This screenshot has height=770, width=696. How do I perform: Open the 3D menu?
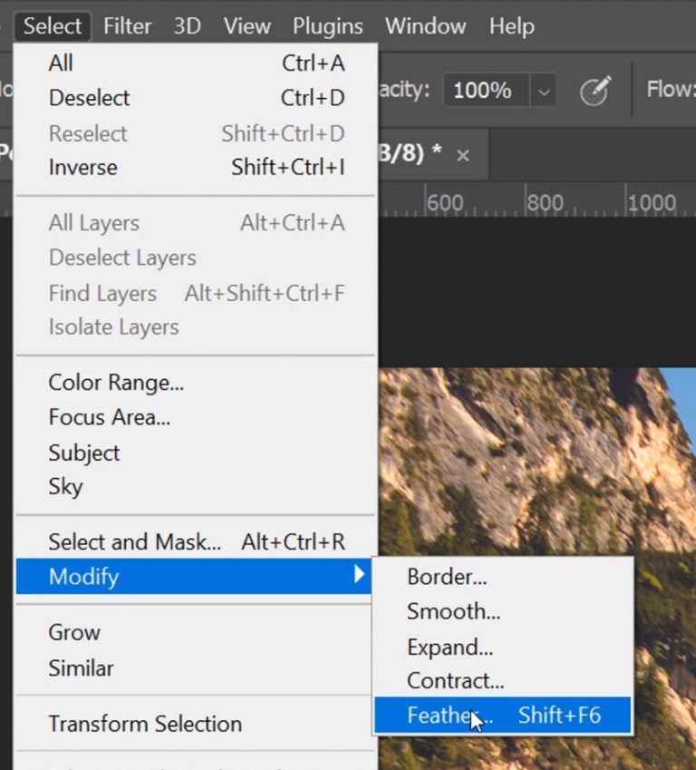point(187,25)
